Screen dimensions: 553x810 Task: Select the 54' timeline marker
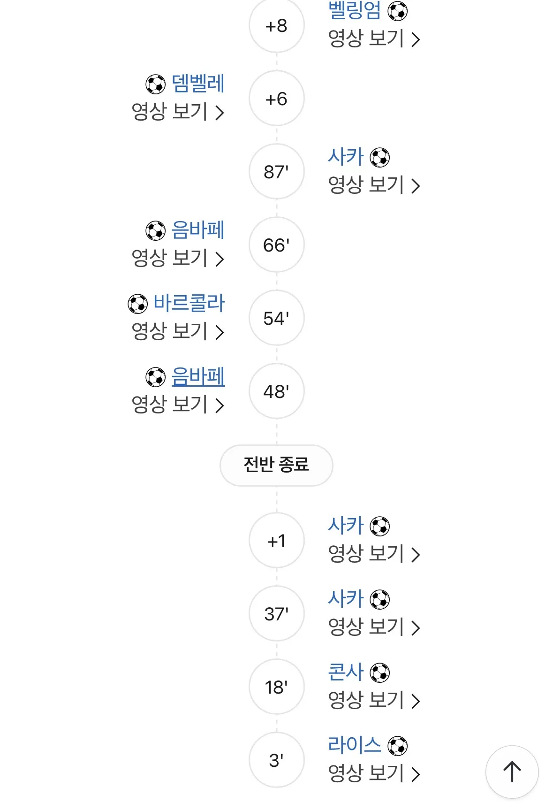click(x=276, y=318)
